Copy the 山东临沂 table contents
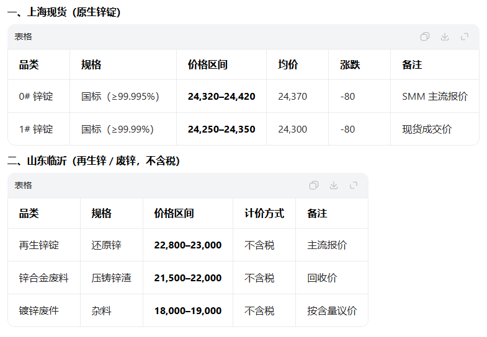The width and height of the screenshot is (487, 337). pos(314,185)
